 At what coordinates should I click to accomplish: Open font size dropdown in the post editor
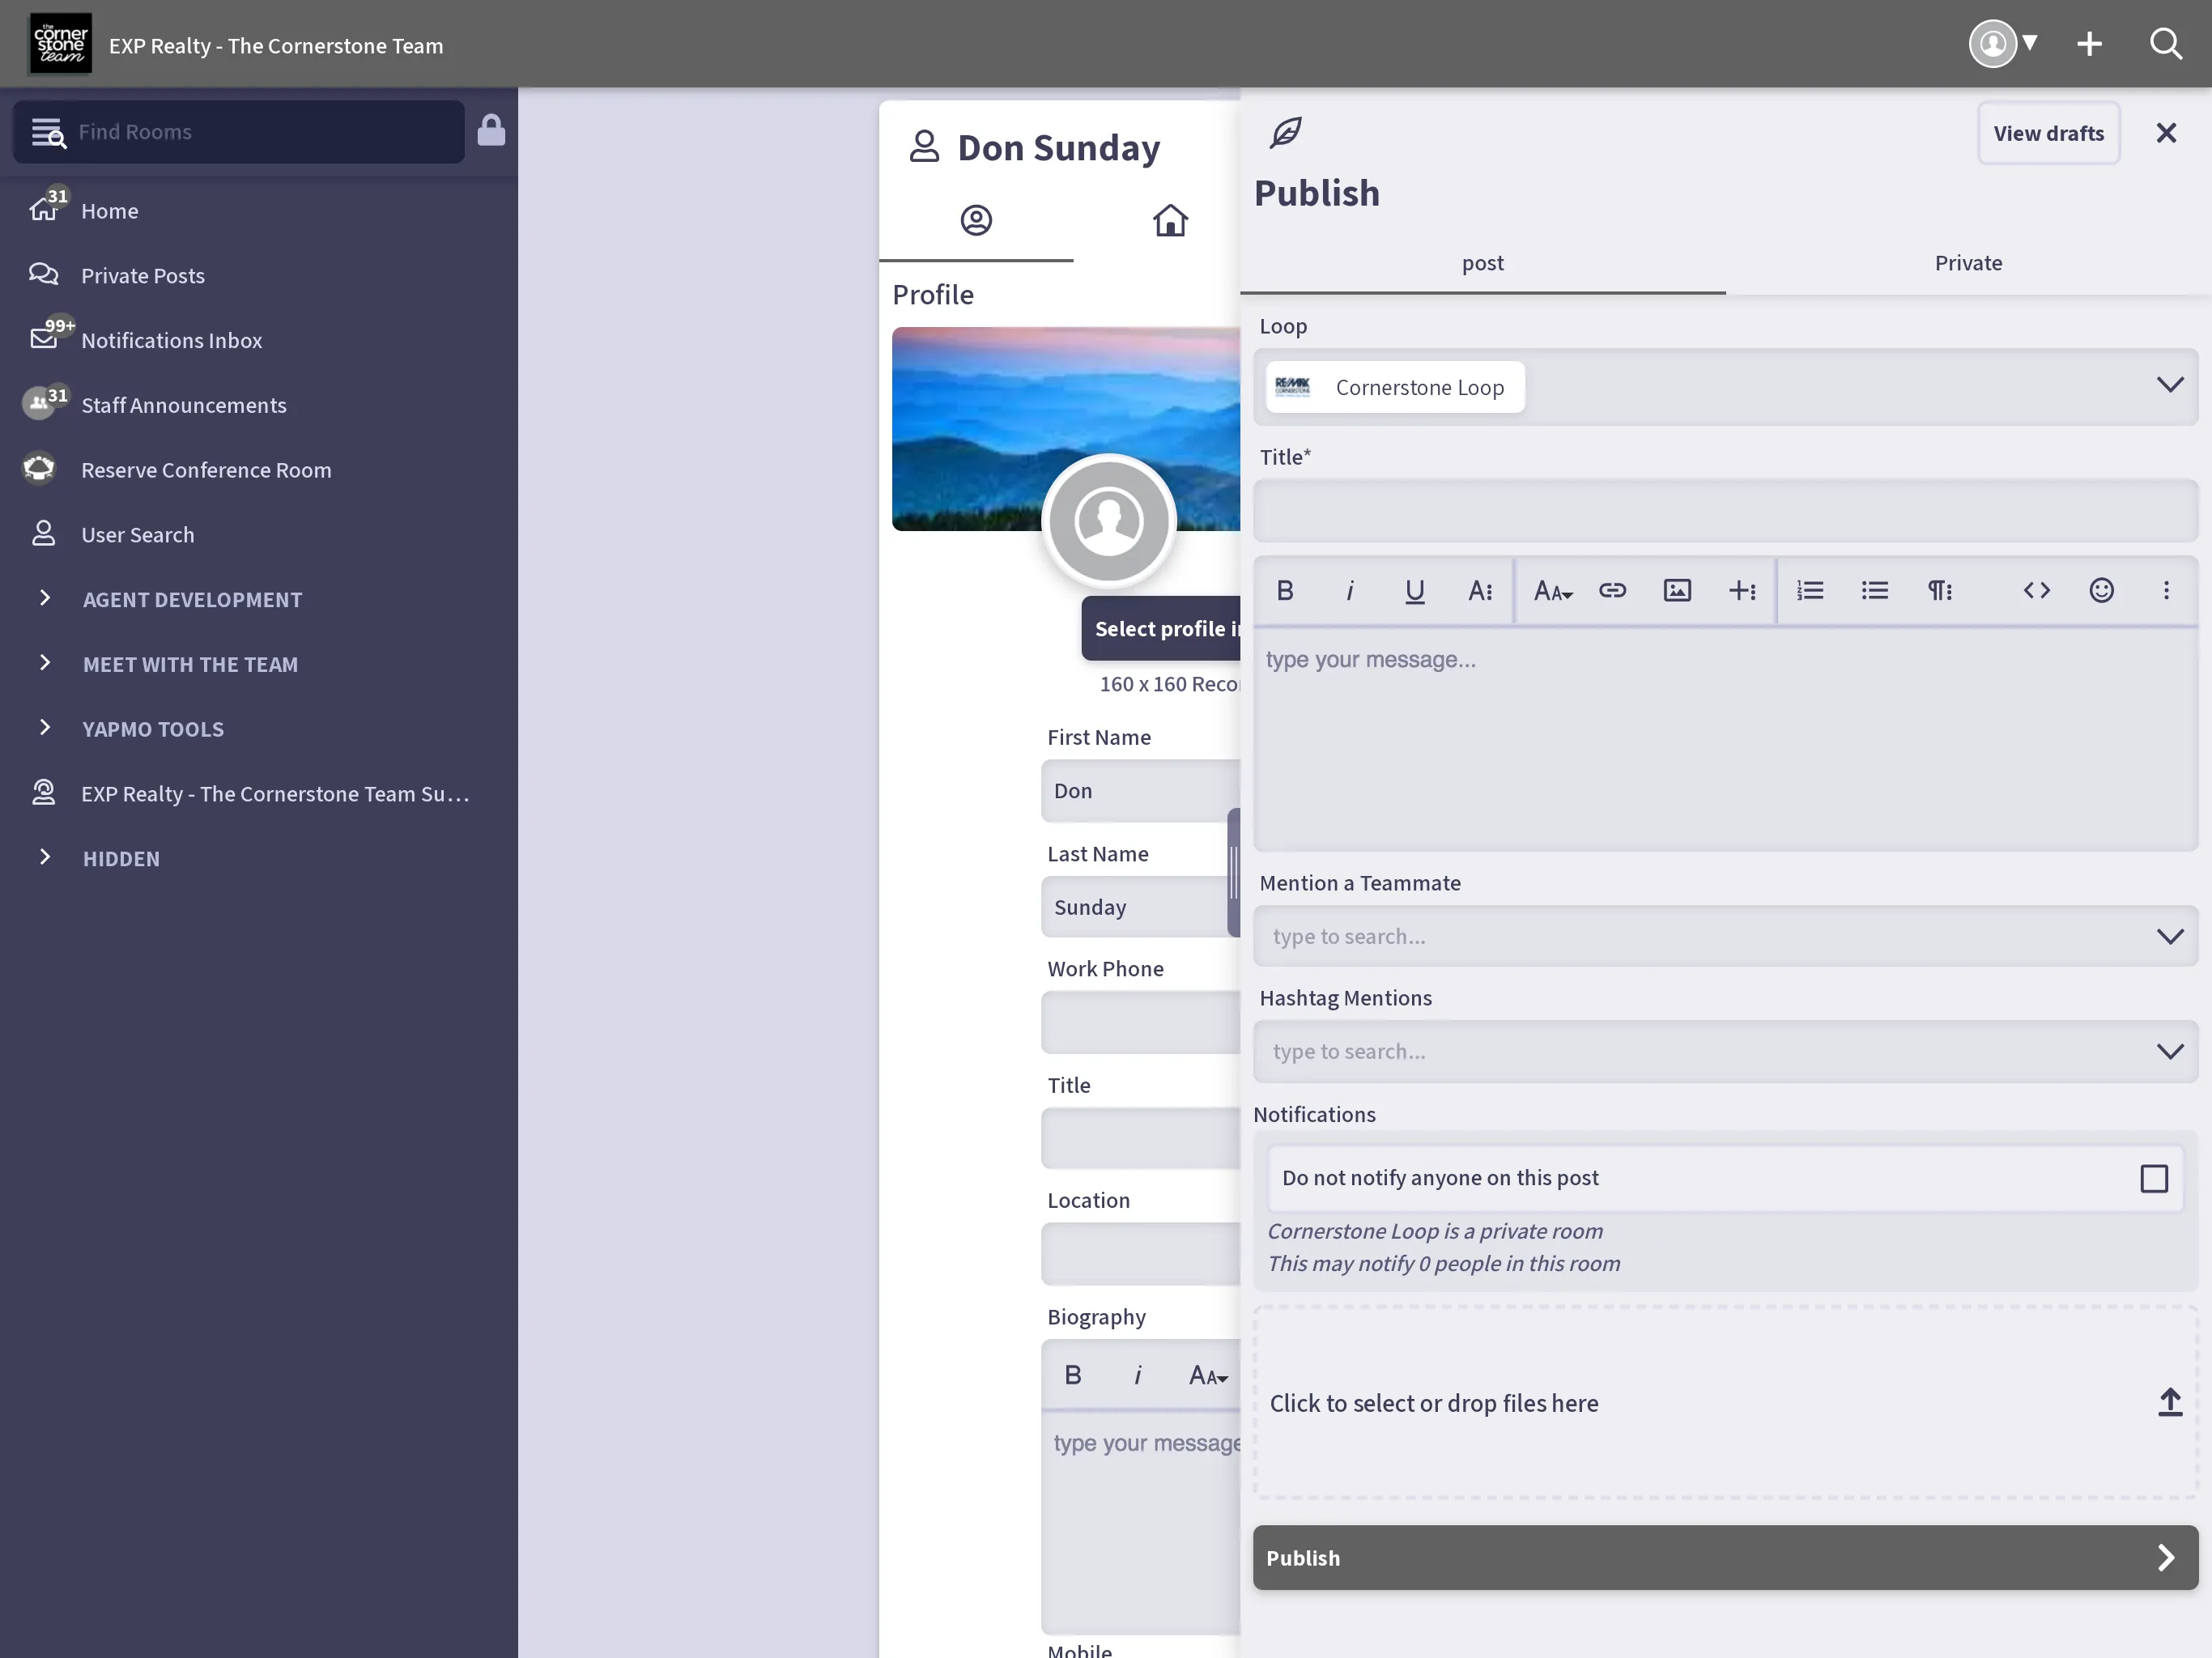pos(1553,591)
